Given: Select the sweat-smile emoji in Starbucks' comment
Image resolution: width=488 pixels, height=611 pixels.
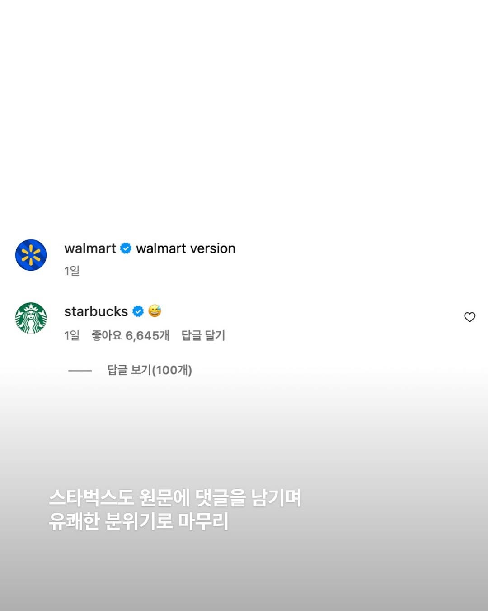Looking at the screenshot, I should click(x=155, y=311).
